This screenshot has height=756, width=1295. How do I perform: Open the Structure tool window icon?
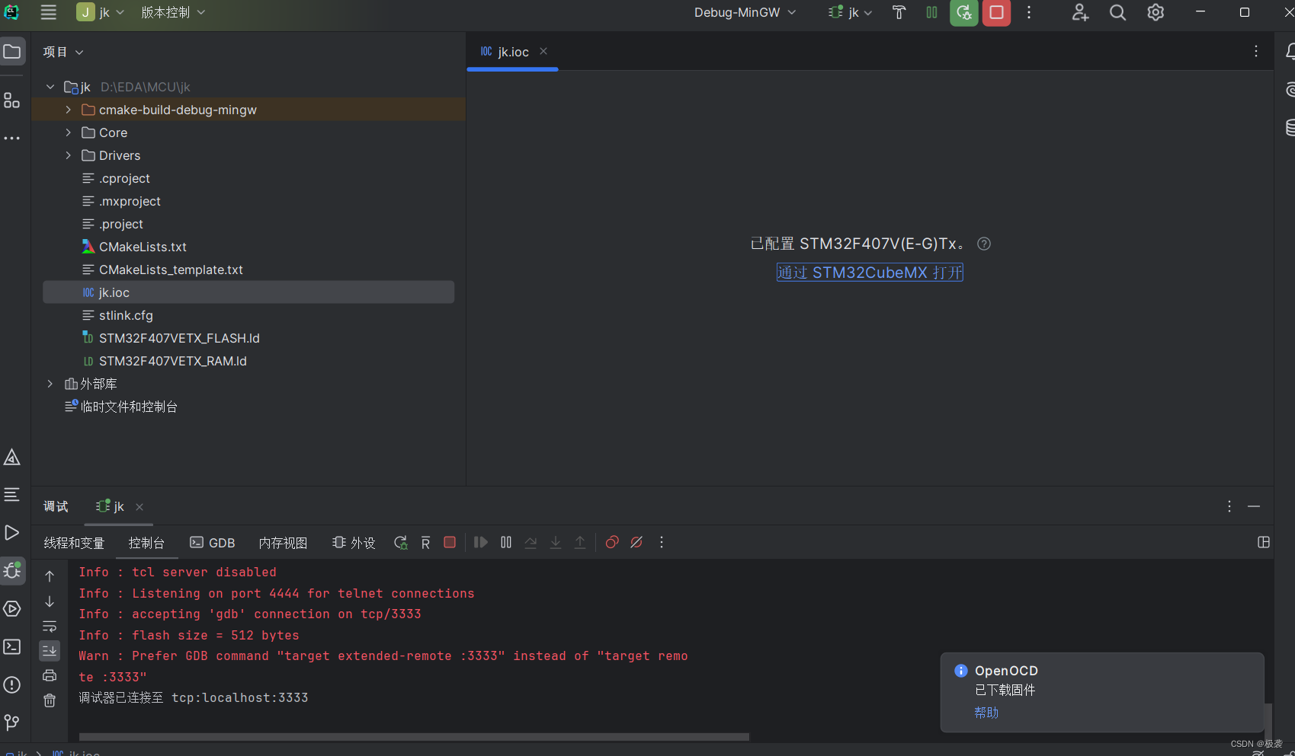pyautogui.click(x=12, y=100)
